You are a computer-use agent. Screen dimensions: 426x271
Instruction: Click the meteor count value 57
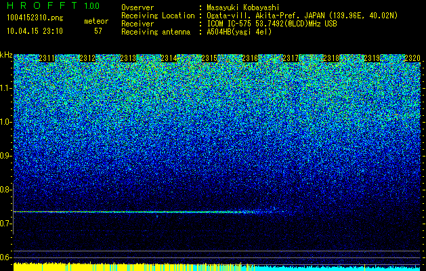coord(98,31)
